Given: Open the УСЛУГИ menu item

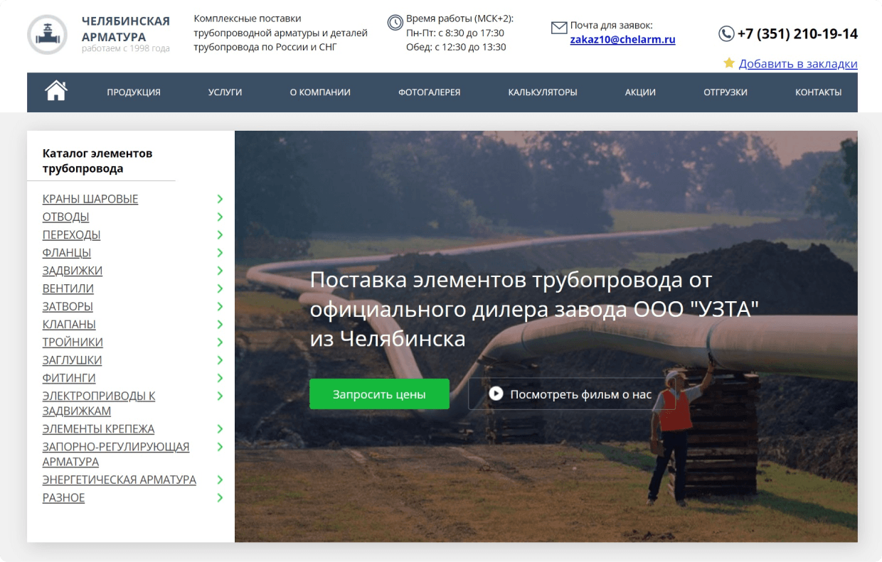Looking at the screenshot, I should (225, 92).
